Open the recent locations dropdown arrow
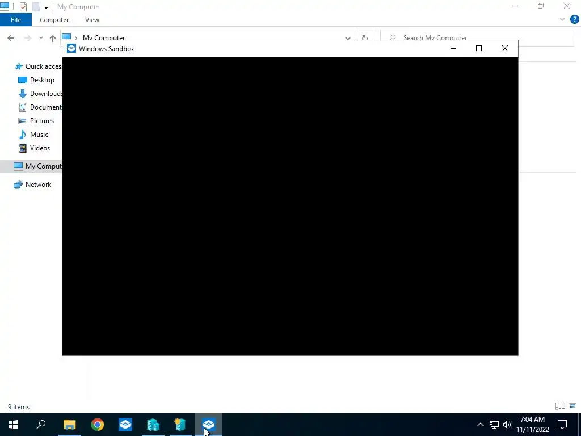This screenshot has height=436, width=581. (x=41, y=38)
